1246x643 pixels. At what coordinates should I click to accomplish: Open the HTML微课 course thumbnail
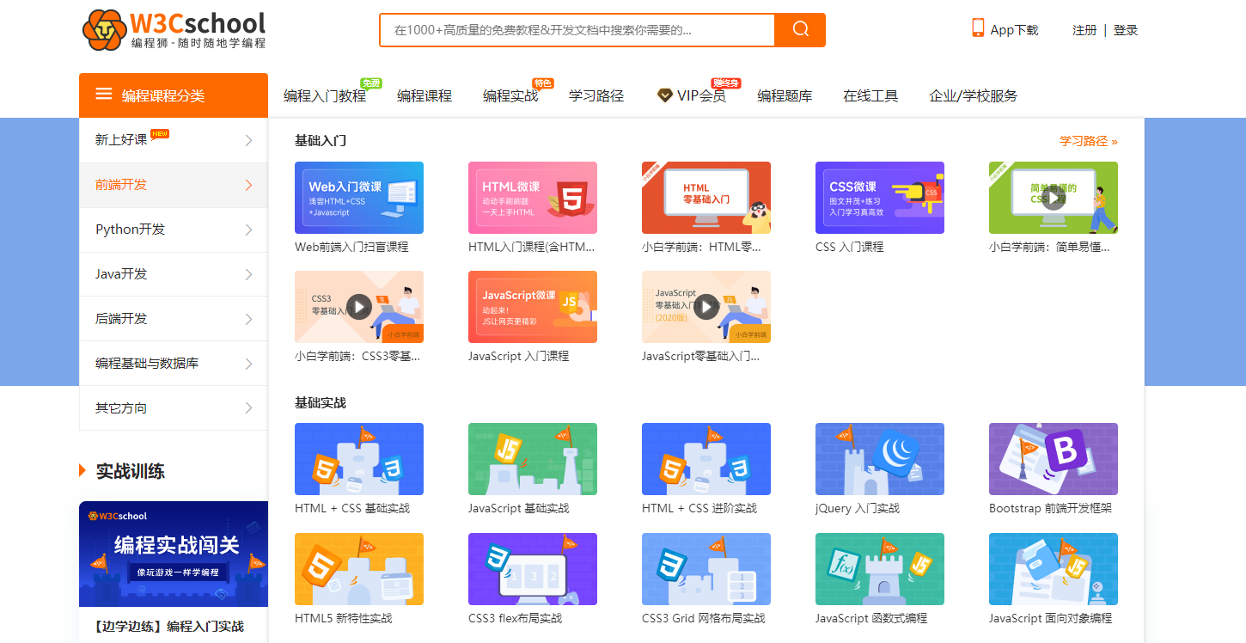533,198
